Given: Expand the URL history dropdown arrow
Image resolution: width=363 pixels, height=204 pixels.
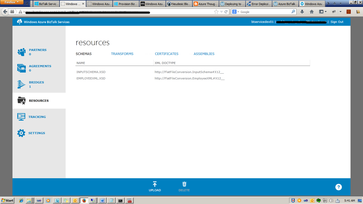Looking at the screenshot, I should pos(221,12).
